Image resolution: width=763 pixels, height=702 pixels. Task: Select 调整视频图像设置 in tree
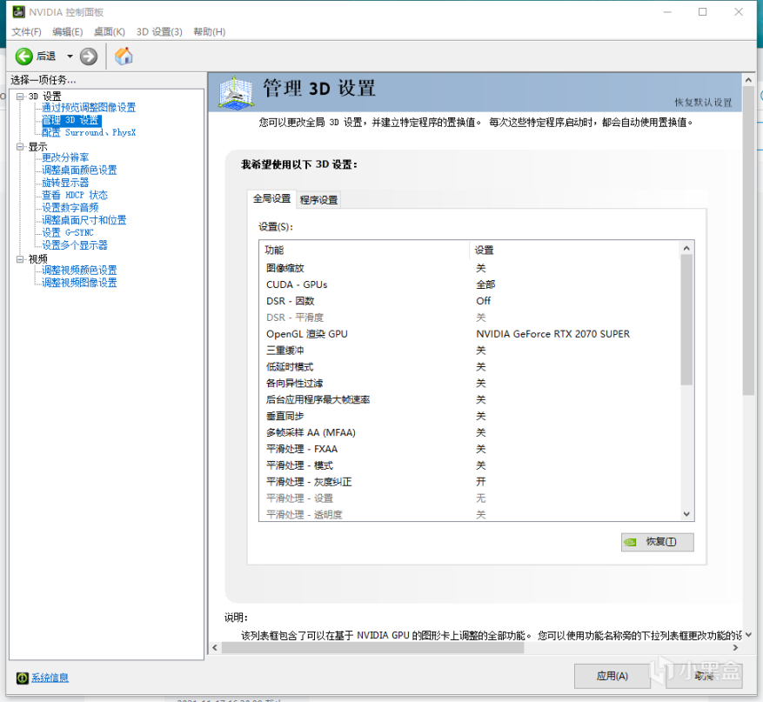79,283
